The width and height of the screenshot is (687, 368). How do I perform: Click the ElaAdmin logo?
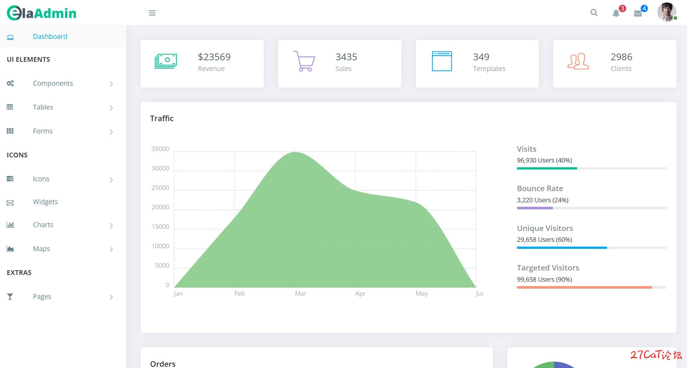point(42,13)
